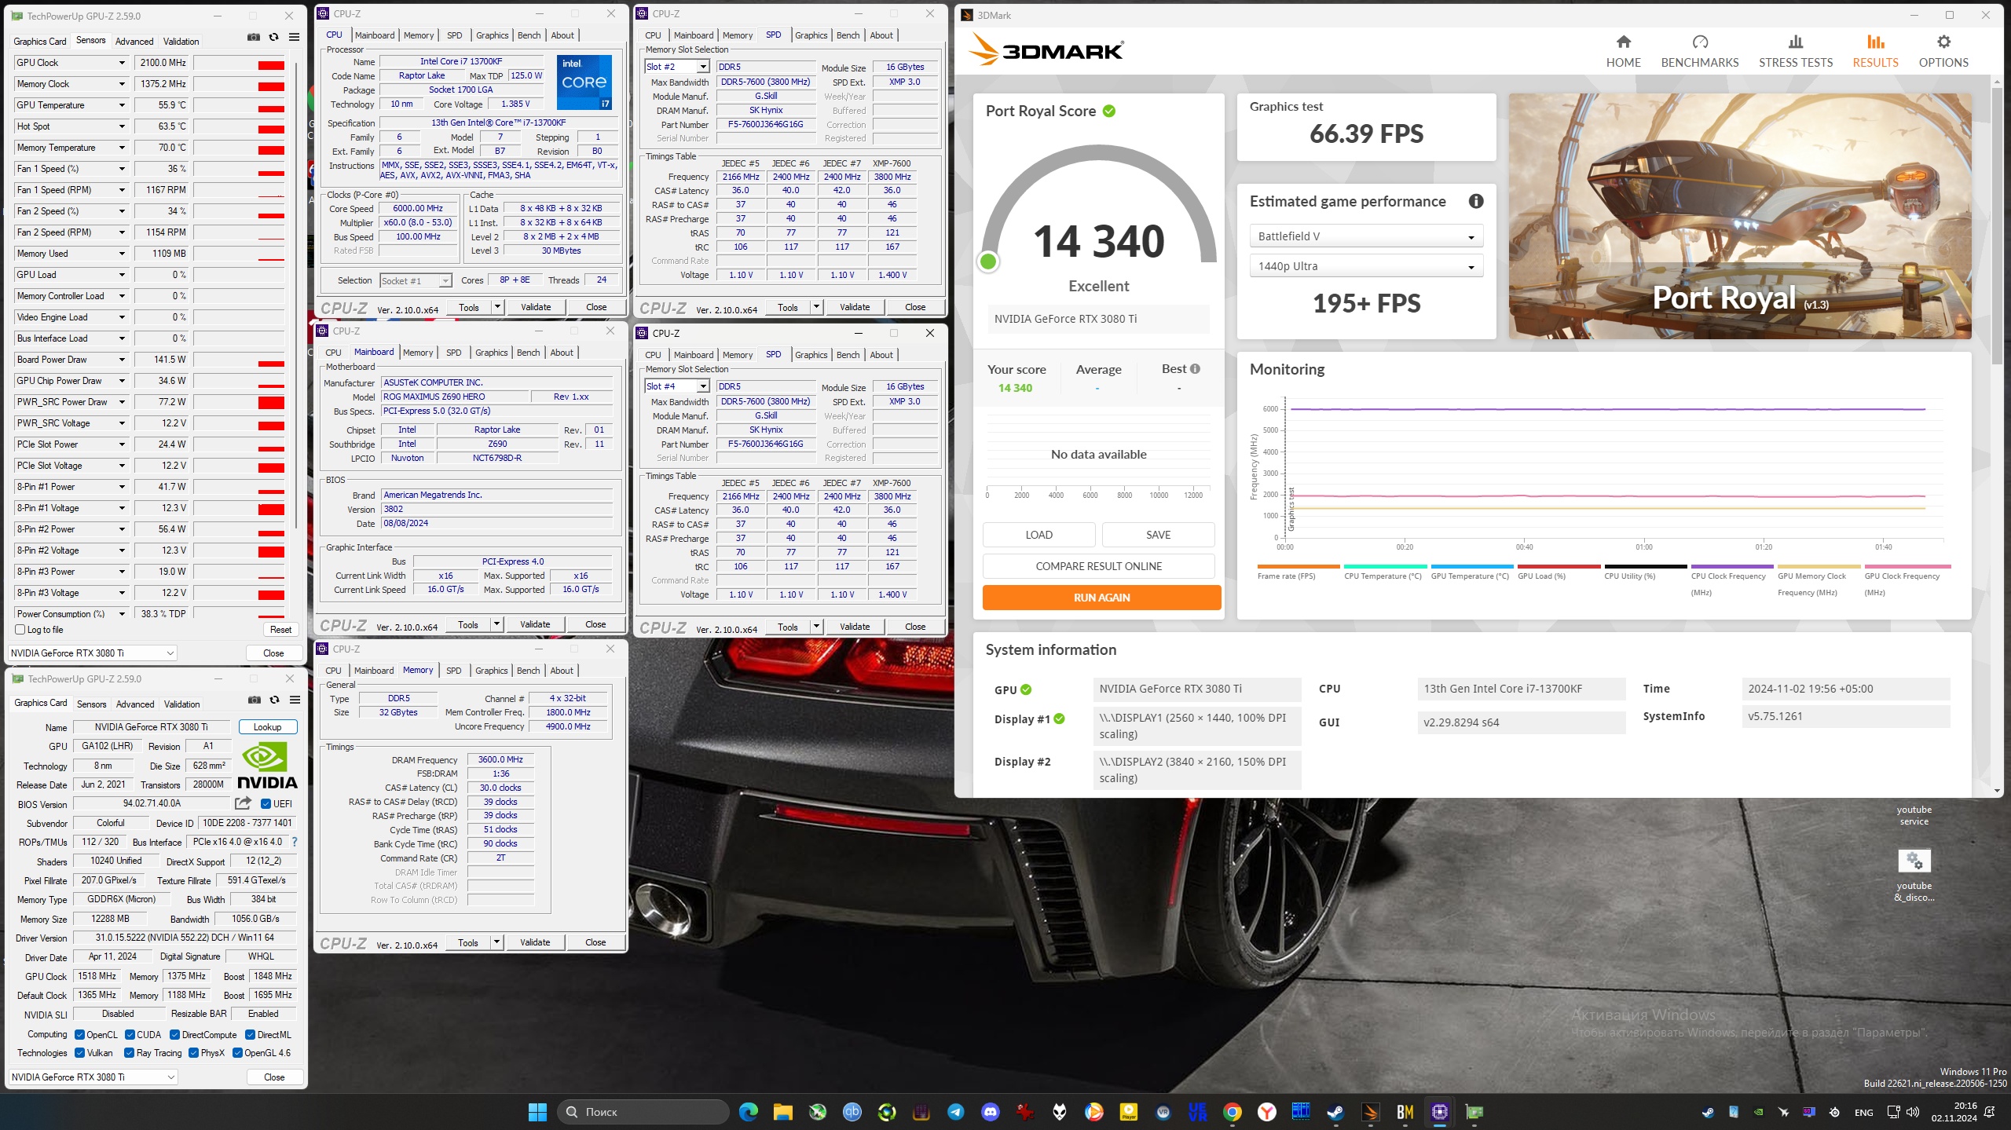The image size is (2011, 1130).
Task: Open 3DMark Stress Tests icon
Action: [1796, 42]
